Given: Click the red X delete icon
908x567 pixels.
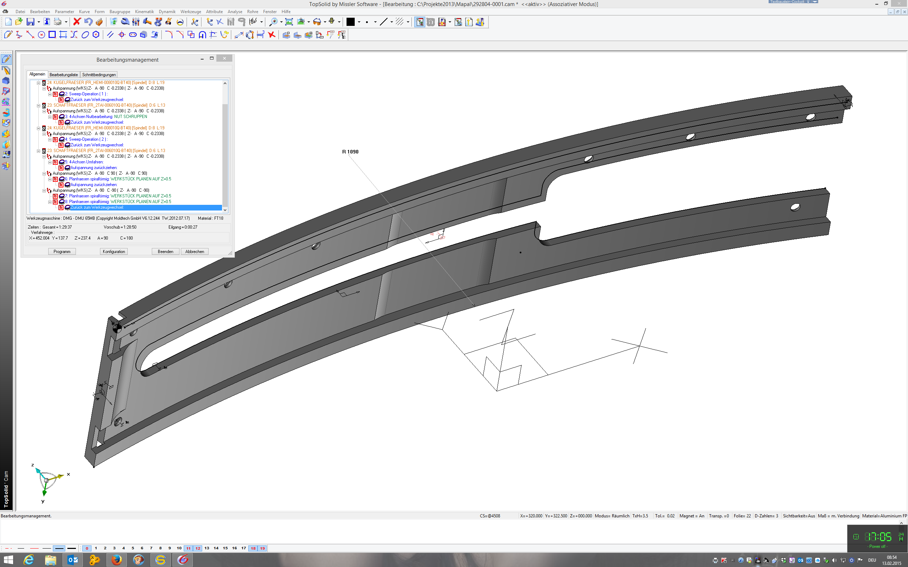Looking at the screenshot, I should 77,22.
